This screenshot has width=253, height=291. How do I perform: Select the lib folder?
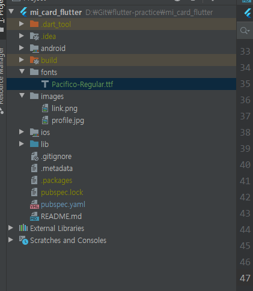coord(44,144)
